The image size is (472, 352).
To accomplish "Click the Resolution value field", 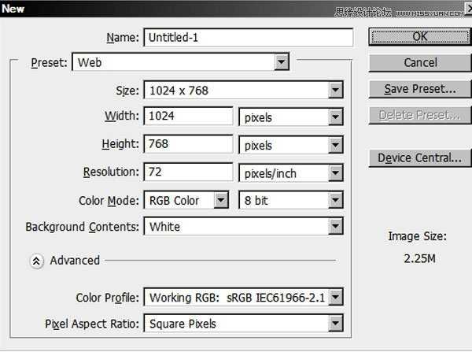I will point(189,172).
